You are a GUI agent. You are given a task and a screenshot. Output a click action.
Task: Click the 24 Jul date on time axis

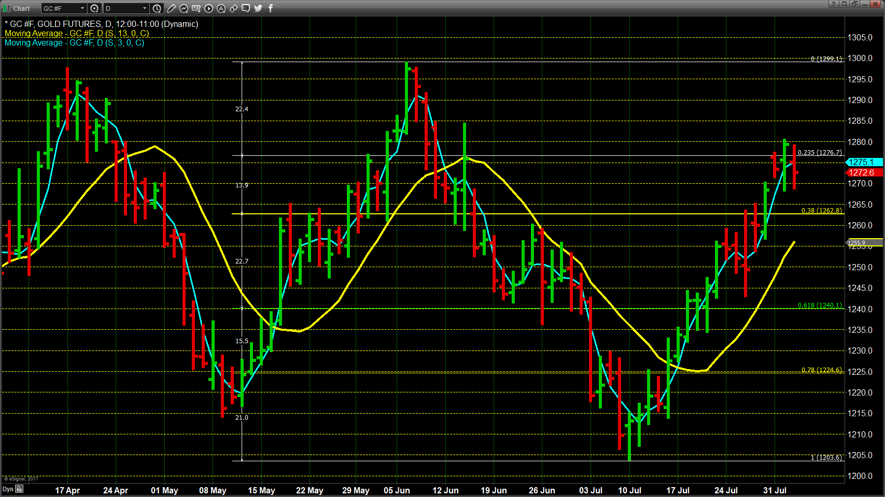pos(726,490)
